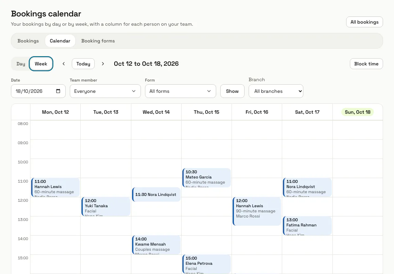Open Hannah Lewis 11:00 Monday booking
This screenshot has width=394, height=274.
click(x=55, y=187)
